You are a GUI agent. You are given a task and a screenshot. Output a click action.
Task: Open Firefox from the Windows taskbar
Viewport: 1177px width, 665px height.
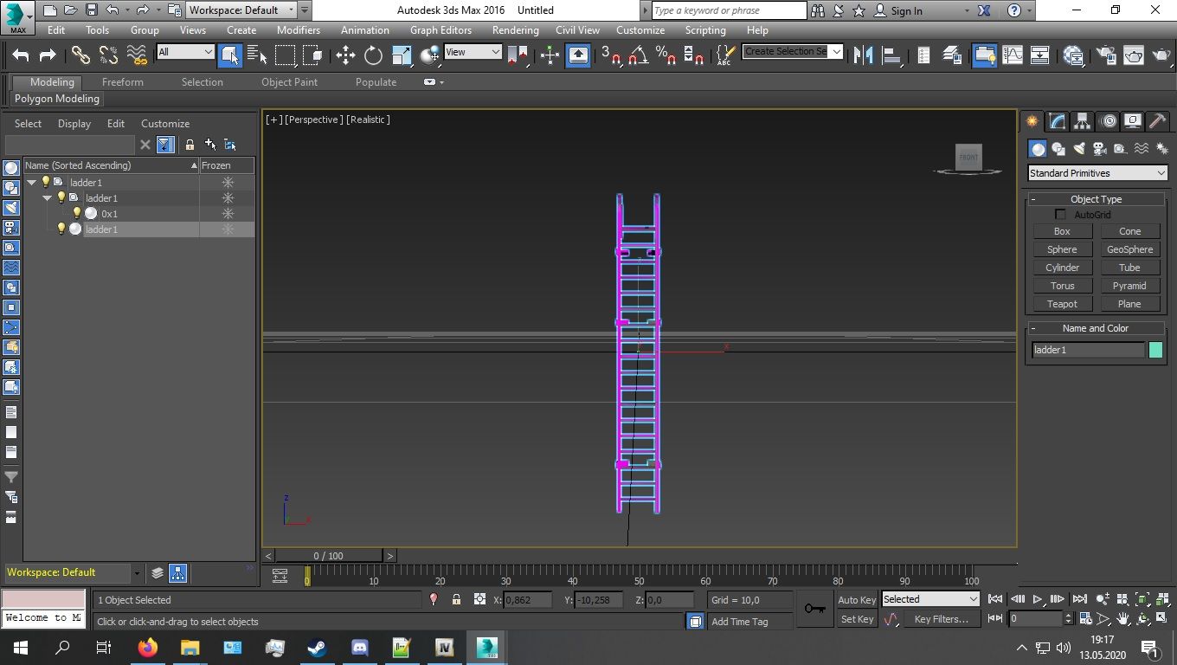point(148,647)
